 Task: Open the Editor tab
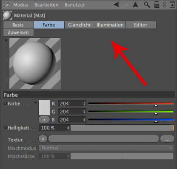pos(141,25)
